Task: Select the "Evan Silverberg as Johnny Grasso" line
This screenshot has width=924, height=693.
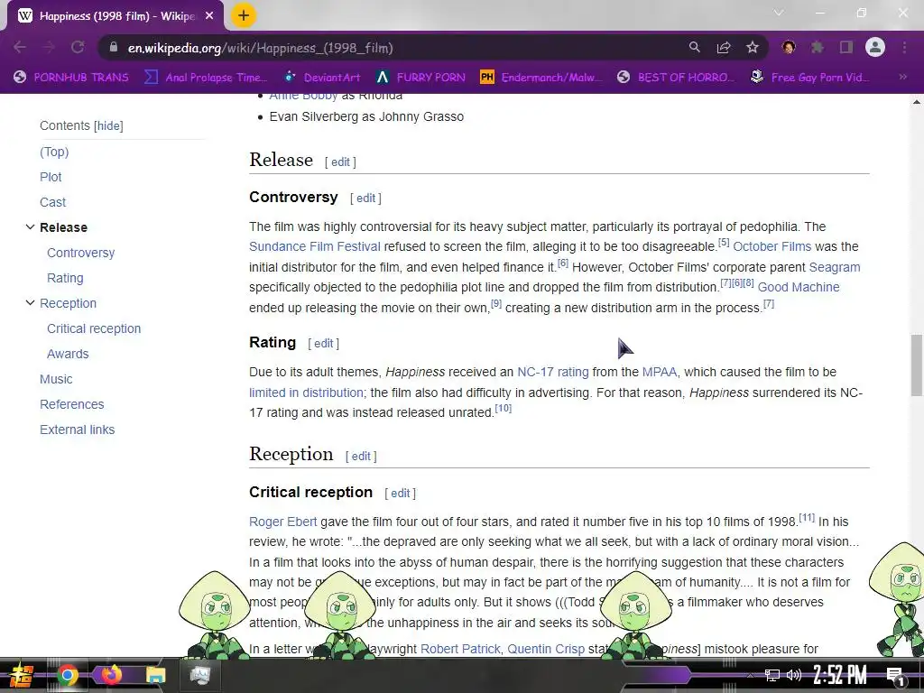Action: tap(366, 116)
